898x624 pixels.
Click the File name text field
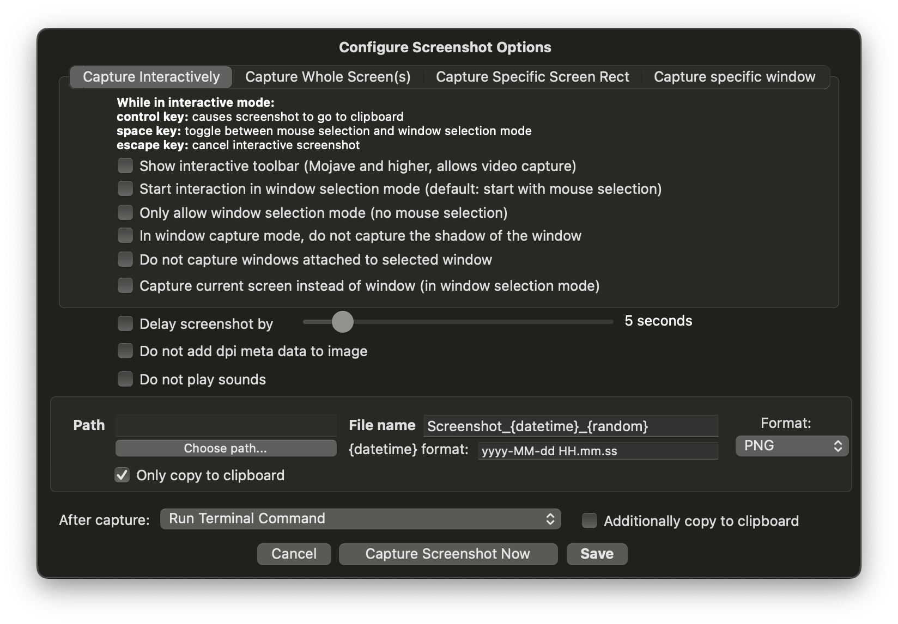(x=571, y=426)
